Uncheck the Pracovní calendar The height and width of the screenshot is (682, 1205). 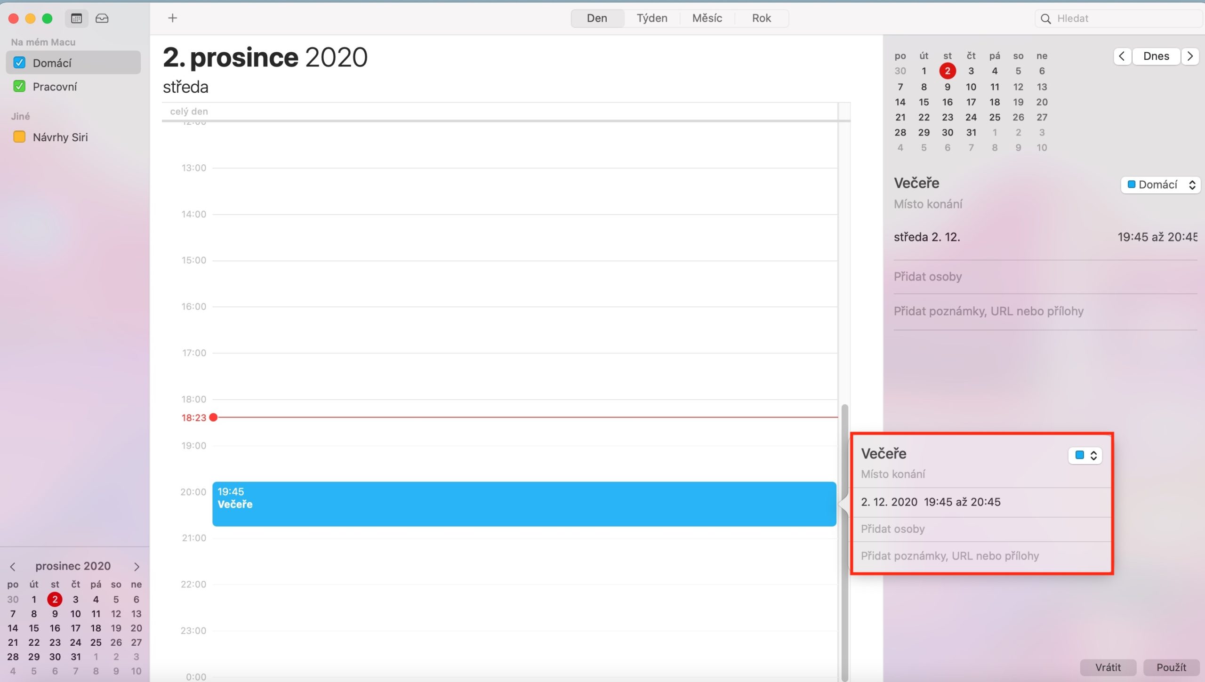tap(19, 86)
